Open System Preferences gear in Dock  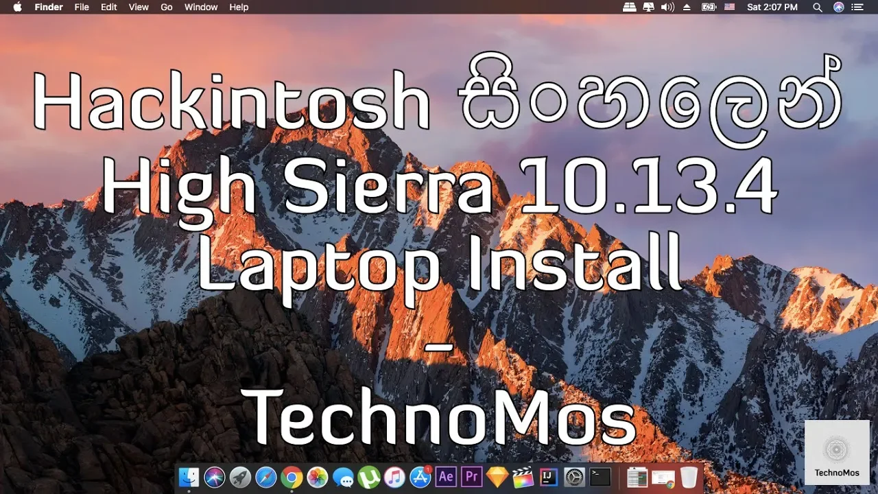[x=575, y=477]
